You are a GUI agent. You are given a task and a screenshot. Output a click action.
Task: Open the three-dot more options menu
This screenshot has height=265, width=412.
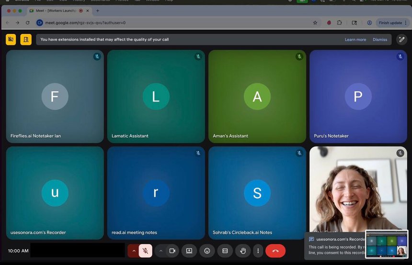click(258, 251)
